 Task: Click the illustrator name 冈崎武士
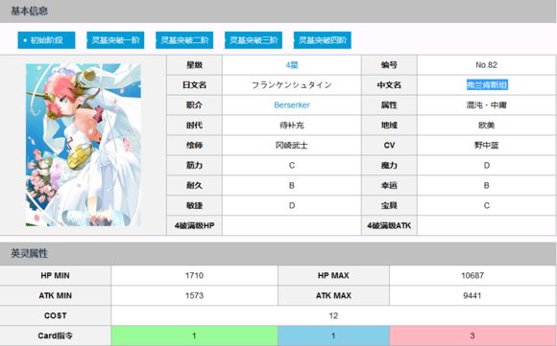[292, 146]
